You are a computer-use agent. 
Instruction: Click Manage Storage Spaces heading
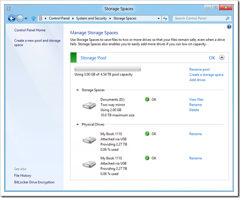tap(94, 33)
